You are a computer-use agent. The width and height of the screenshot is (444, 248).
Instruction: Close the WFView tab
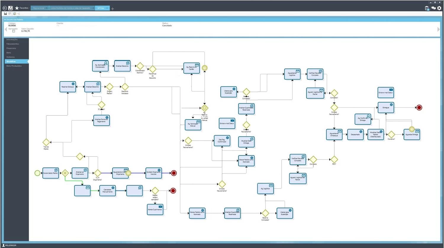pos(107,8)
